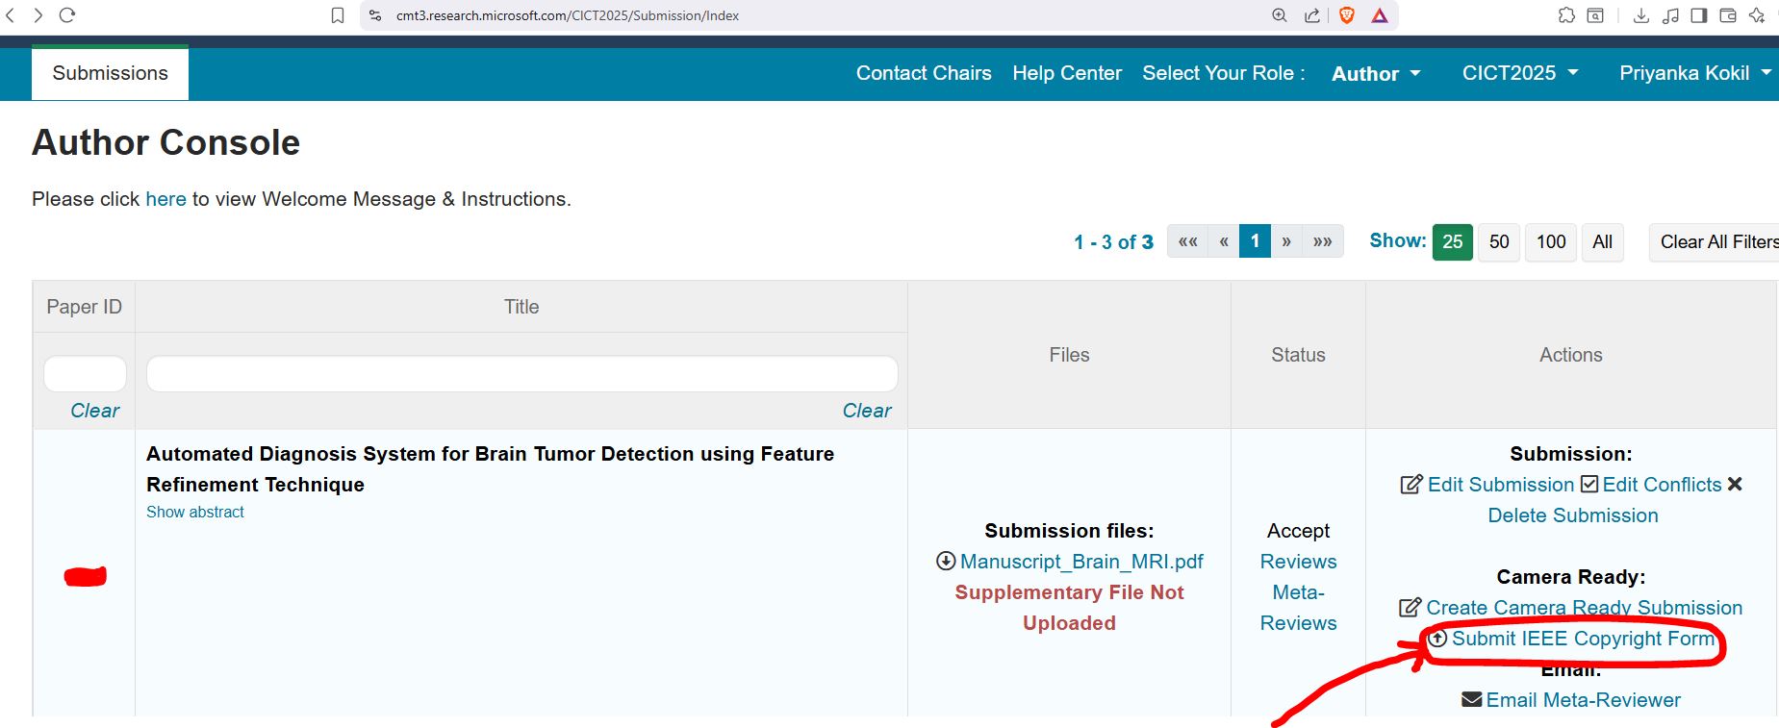The image size is (1779, 728).
Task: Click the here link for Welcome Message
Action: (x=165, y=199)
